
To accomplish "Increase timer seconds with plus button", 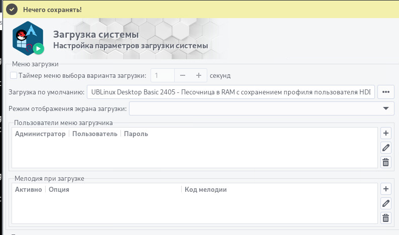I will point(199,75).
